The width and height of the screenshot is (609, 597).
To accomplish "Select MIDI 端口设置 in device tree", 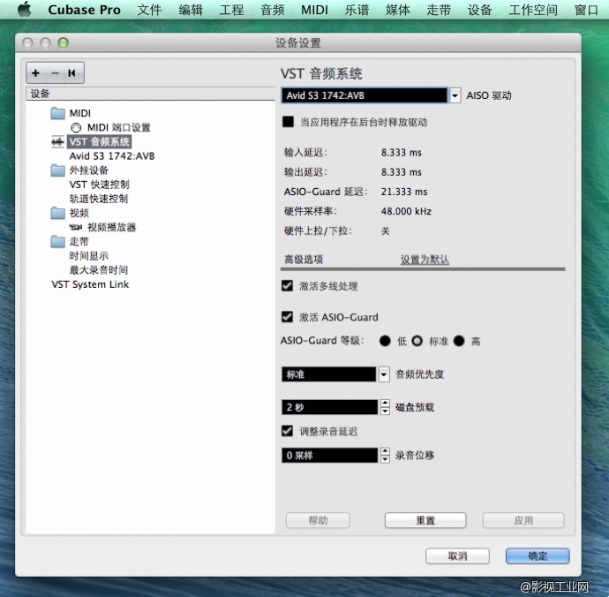I will tap(118, 127).
